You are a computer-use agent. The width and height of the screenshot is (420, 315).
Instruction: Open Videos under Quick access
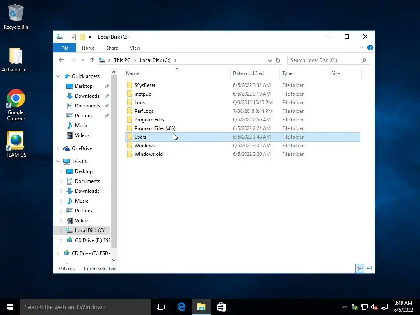point(82,135)
